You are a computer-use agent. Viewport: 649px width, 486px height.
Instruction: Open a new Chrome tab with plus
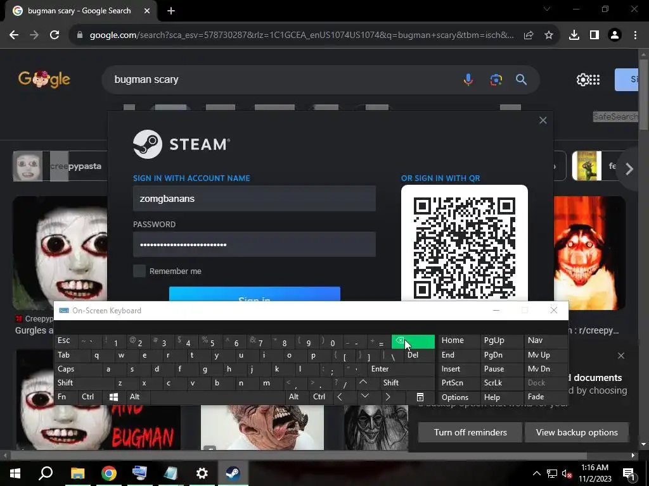point(171,11)
